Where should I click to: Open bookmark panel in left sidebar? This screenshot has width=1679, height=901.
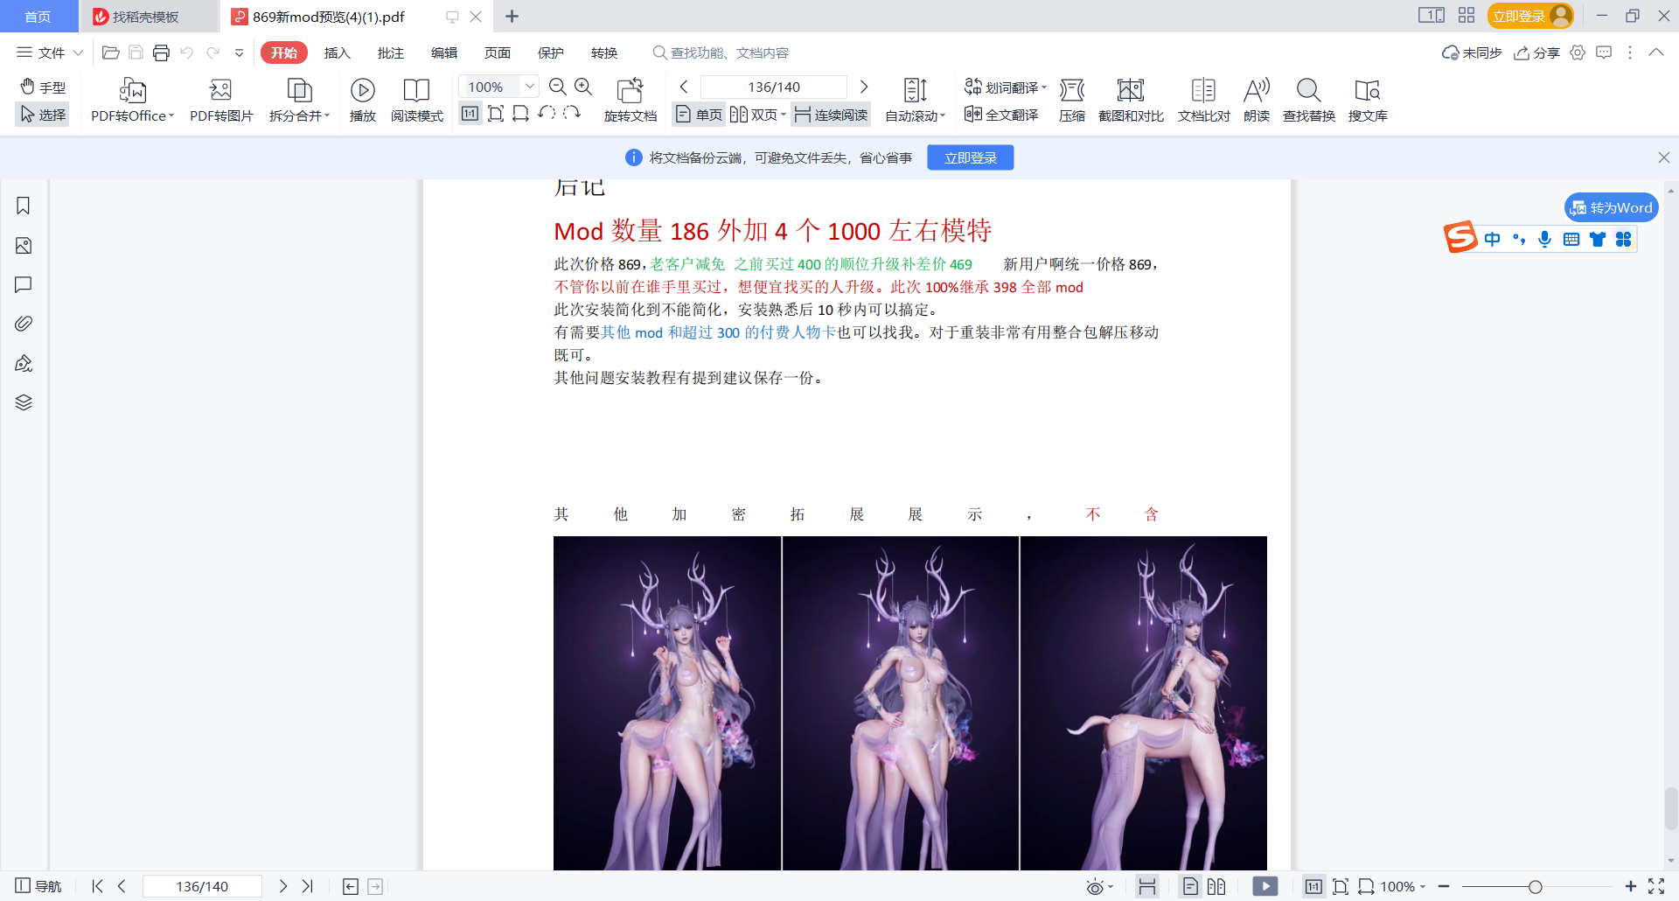[x=24, y=206]
